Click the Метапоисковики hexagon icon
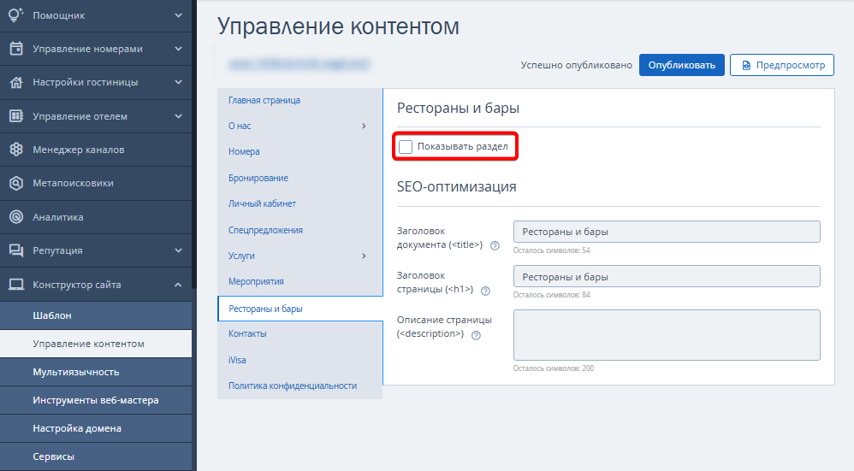Image resolution: width=854 pixels, height=471 pixels. tap(16, 183)
